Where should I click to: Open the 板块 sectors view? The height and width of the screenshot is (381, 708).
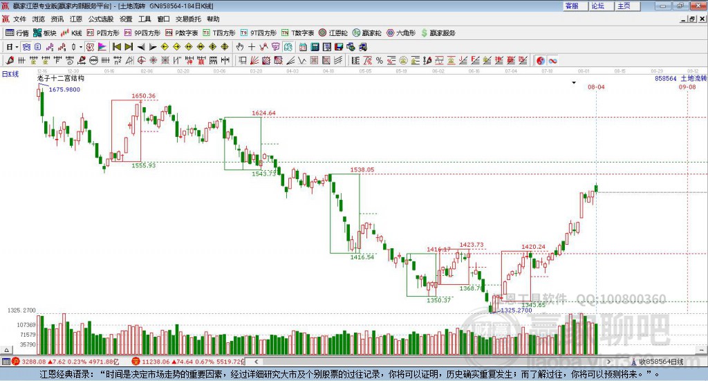click(45, 33)
